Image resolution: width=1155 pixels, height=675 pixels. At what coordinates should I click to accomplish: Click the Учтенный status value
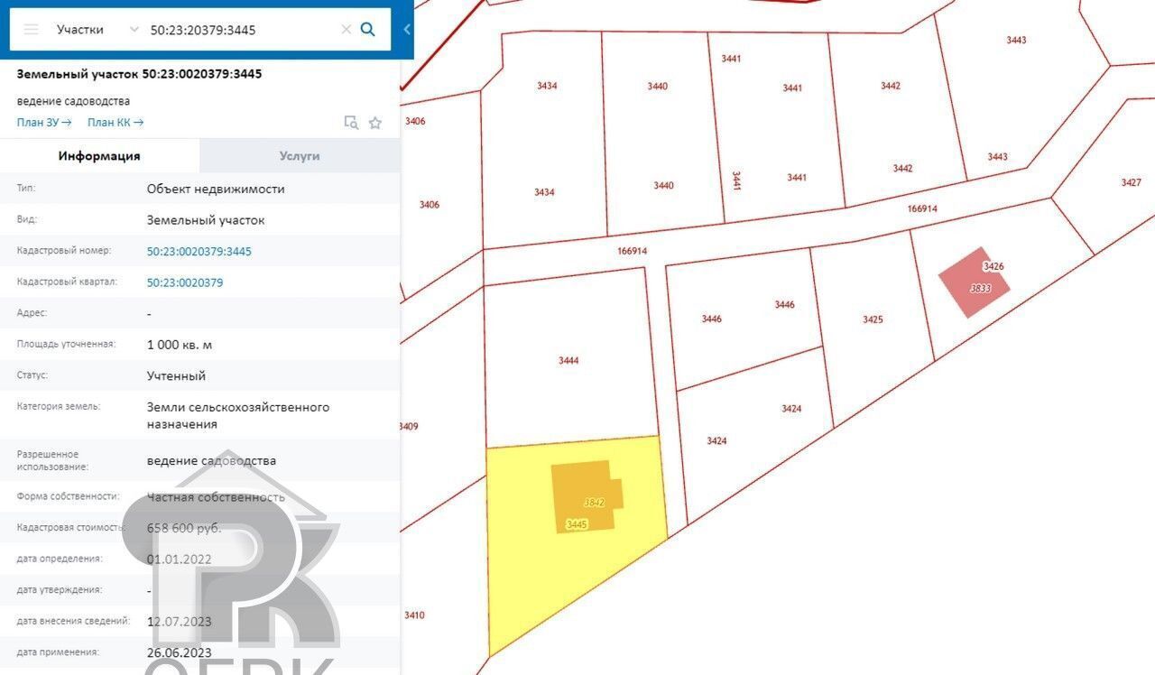[x=177, y=375]
